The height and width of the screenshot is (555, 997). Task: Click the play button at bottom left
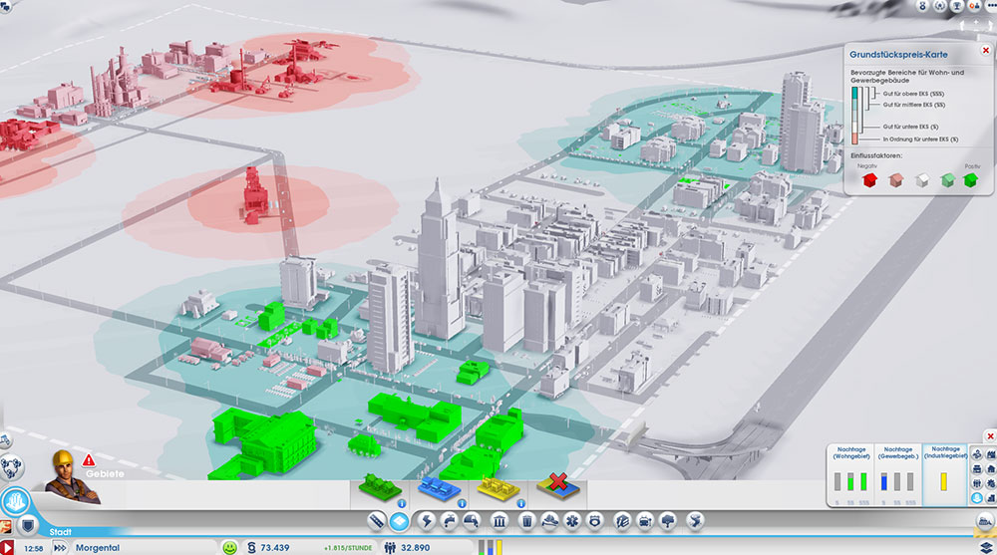(x=7, y=547)
